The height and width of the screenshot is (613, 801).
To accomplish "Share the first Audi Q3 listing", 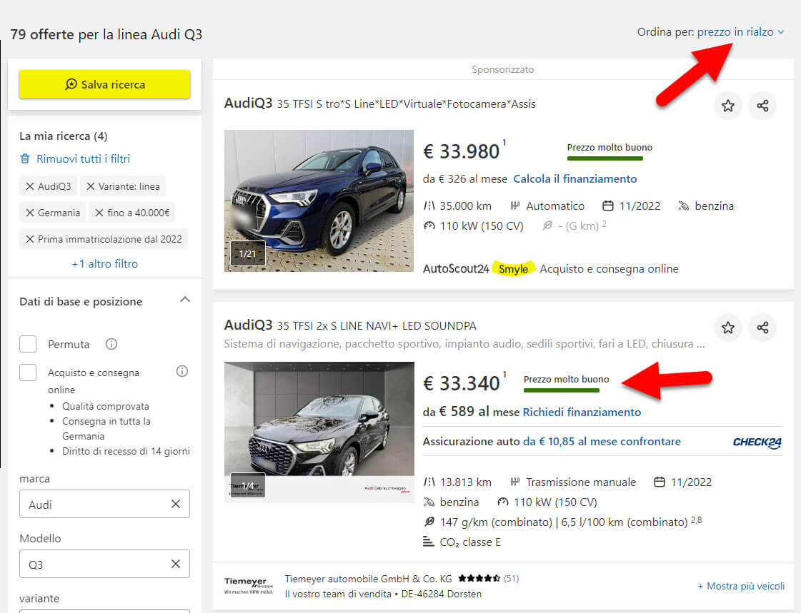I will click(x=762, y=106).
